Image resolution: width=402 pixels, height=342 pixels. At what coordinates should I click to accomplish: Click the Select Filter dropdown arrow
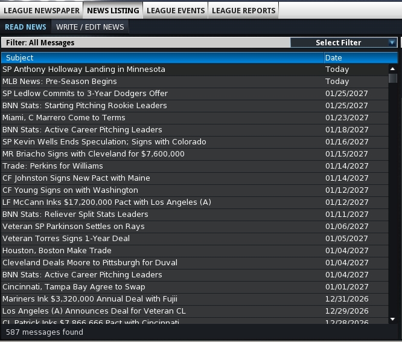[392, 42]
